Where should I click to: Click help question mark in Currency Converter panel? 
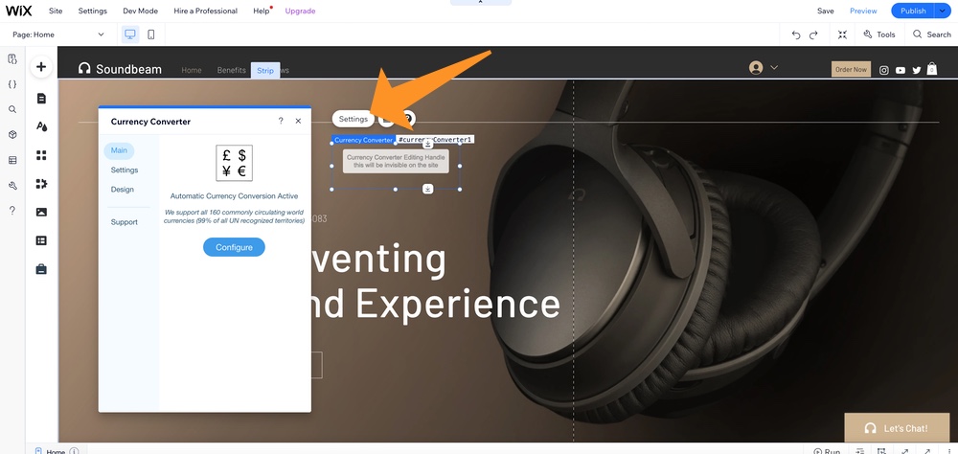coord(281,121)
